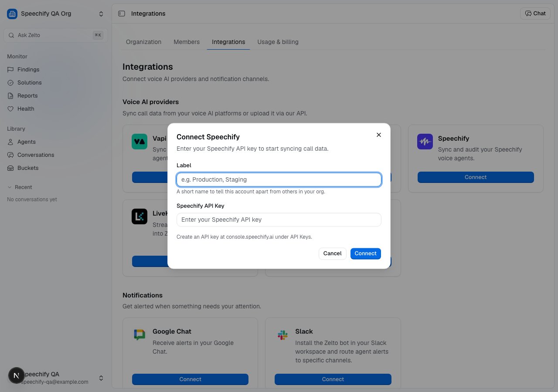
Task: Click the Vapi logo icon
Action: pos(139,142)
